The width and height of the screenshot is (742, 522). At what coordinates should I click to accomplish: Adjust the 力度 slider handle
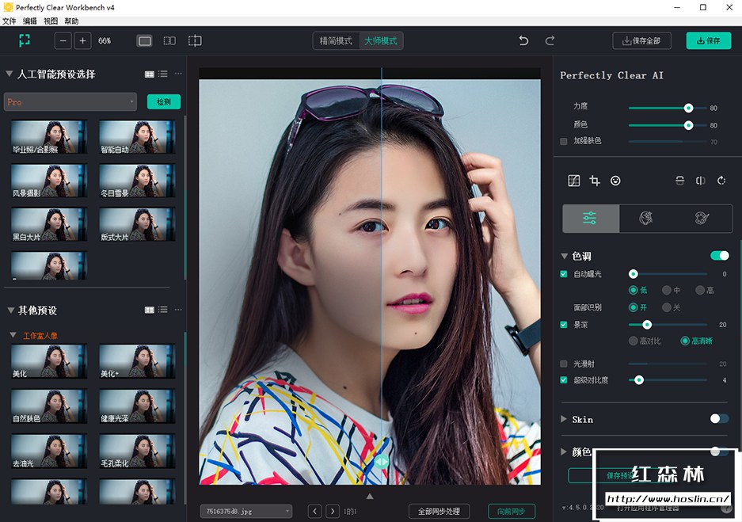tap(688, 108)
